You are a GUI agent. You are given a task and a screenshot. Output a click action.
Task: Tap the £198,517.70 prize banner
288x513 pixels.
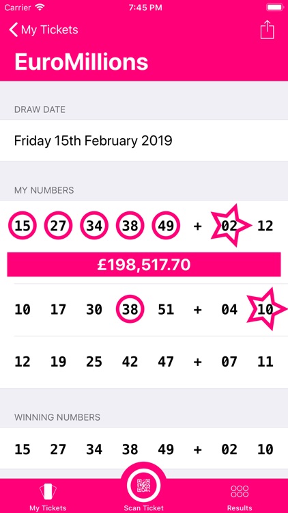[144, 264]
